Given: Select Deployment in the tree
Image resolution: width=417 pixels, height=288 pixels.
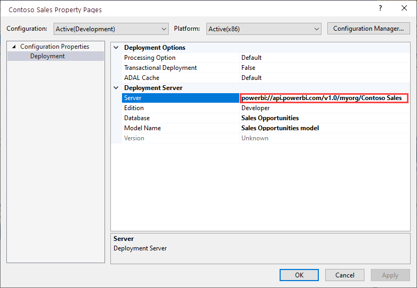Looking at the screenshot, I should tap(47, 56).
